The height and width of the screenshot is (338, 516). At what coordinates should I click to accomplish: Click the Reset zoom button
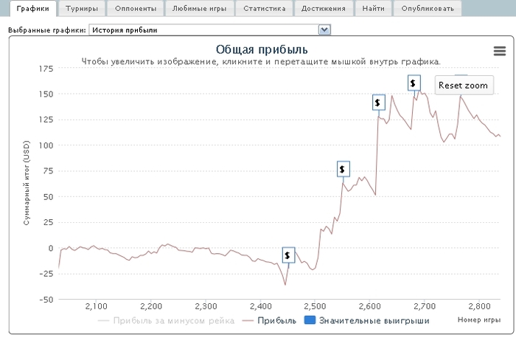pyautogui.click(x=464, y=86)
